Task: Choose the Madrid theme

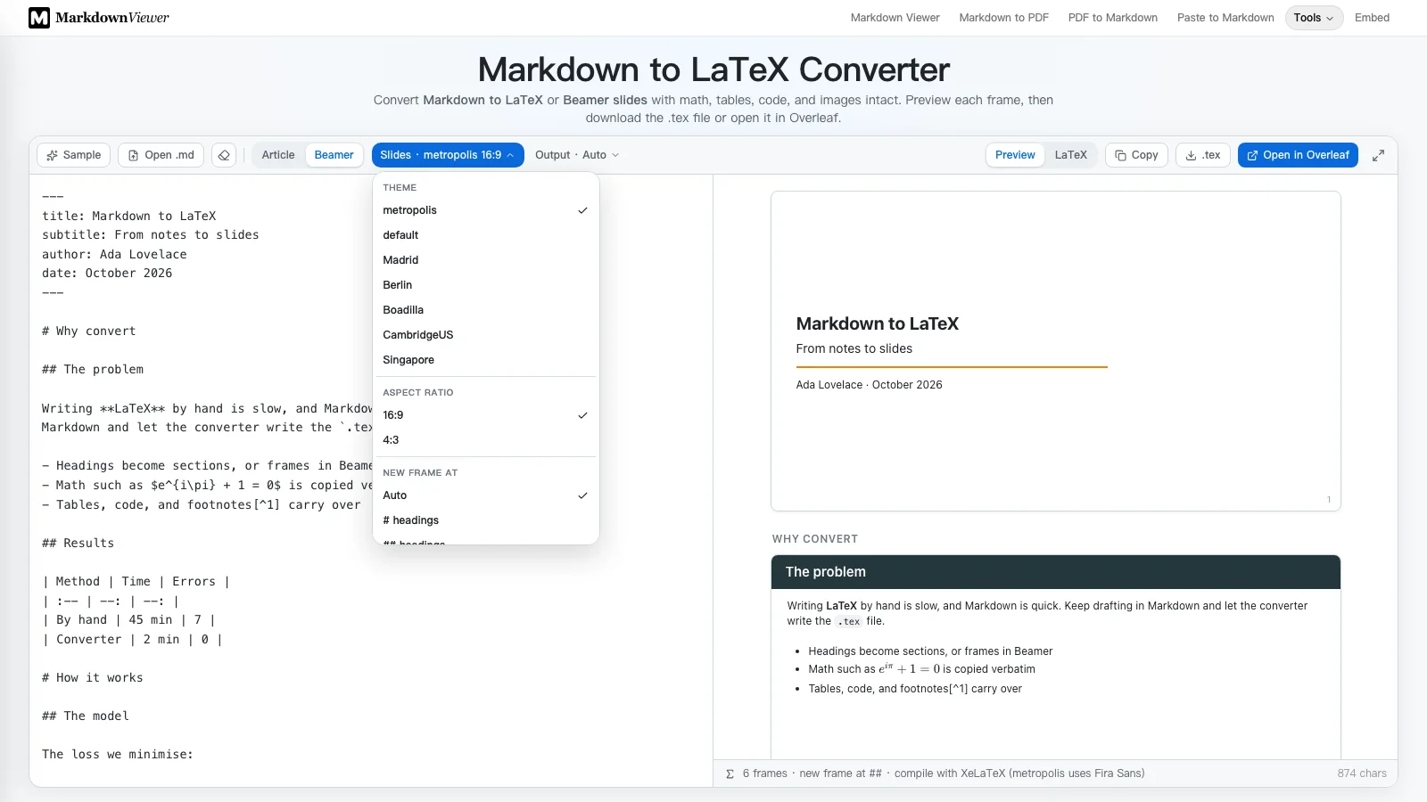Action: coord(485,260)
